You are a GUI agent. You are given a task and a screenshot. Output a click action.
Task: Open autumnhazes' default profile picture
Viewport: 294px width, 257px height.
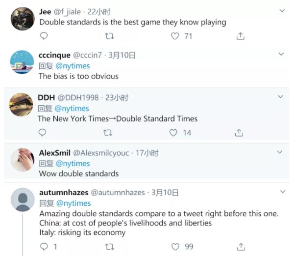click(23, 200)
